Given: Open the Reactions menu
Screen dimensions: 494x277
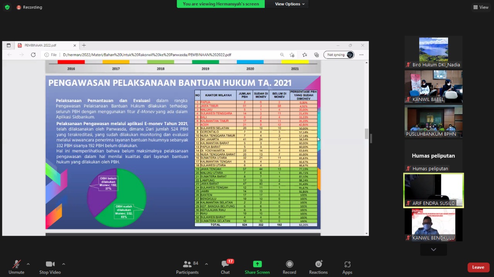Looking at the screenshot, I should click(318, 267).
